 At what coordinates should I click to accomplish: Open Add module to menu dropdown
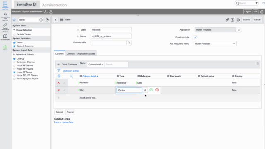click(215, 44)
